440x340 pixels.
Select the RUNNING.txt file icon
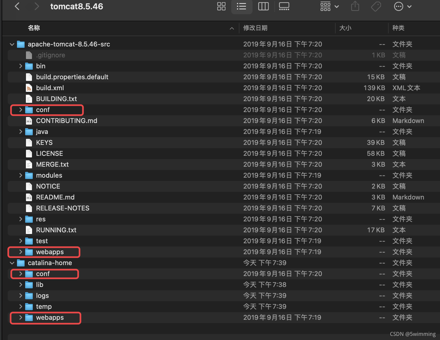[29, 230]
